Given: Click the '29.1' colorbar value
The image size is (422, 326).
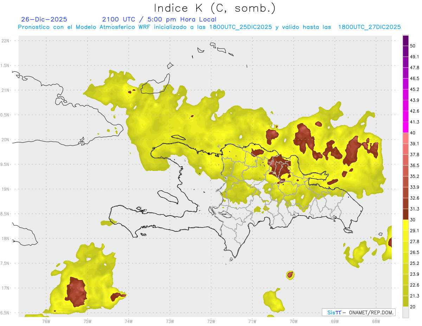Looking at the screenshot, I should pos(414,231).
